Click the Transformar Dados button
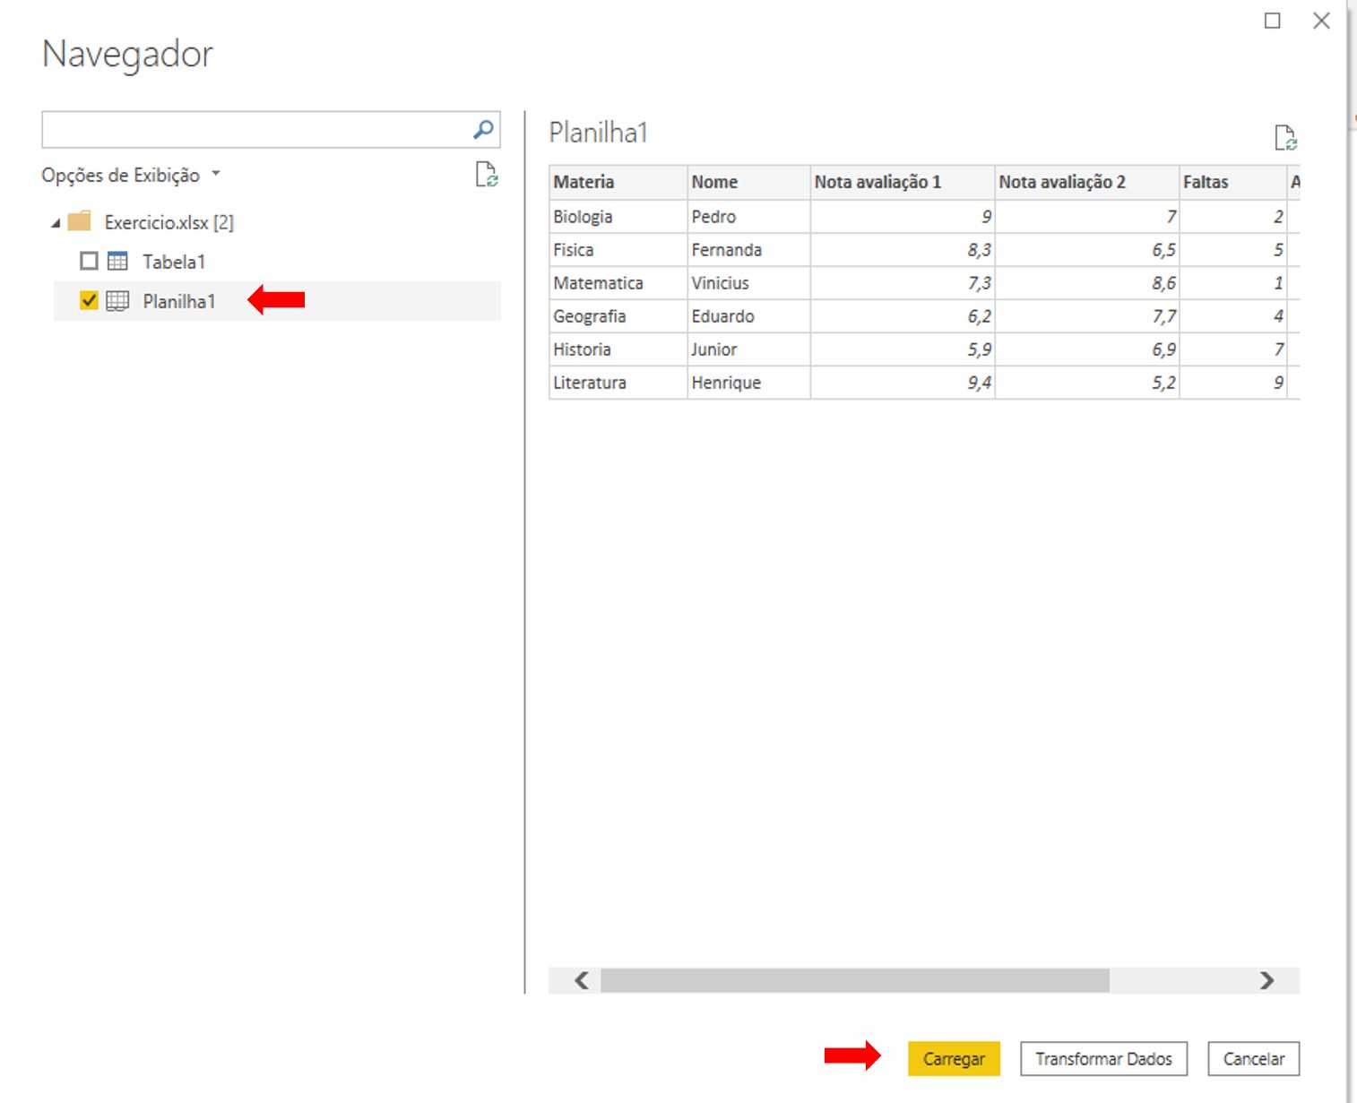The image size is (1357, 1103). pyautogui.click(x=1103, y=1059)
